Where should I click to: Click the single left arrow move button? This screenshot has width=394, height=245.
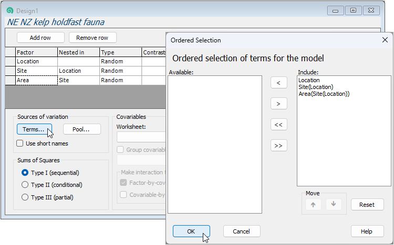278,83
